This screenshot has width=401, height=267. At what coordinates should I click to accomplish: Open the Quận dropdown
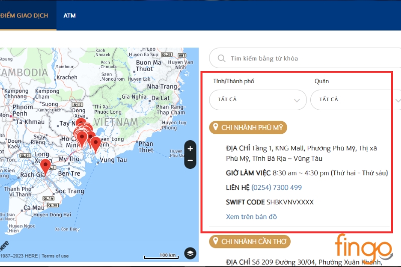coord(355,100)
